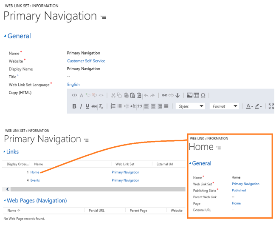This screenshot has height=225, width=279.
Task: Insert an image with Image icon
Action: tap(190, 95)
